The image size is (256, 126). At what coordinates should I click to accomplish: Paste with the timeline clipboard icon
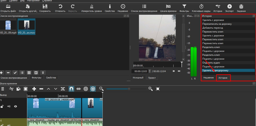pyautogui.click(x=26, y=89)
